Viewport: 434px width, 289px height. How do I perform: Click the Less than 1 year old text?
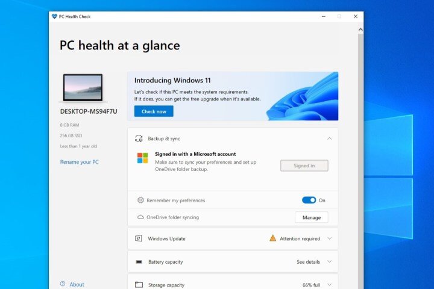pos(78,146)
